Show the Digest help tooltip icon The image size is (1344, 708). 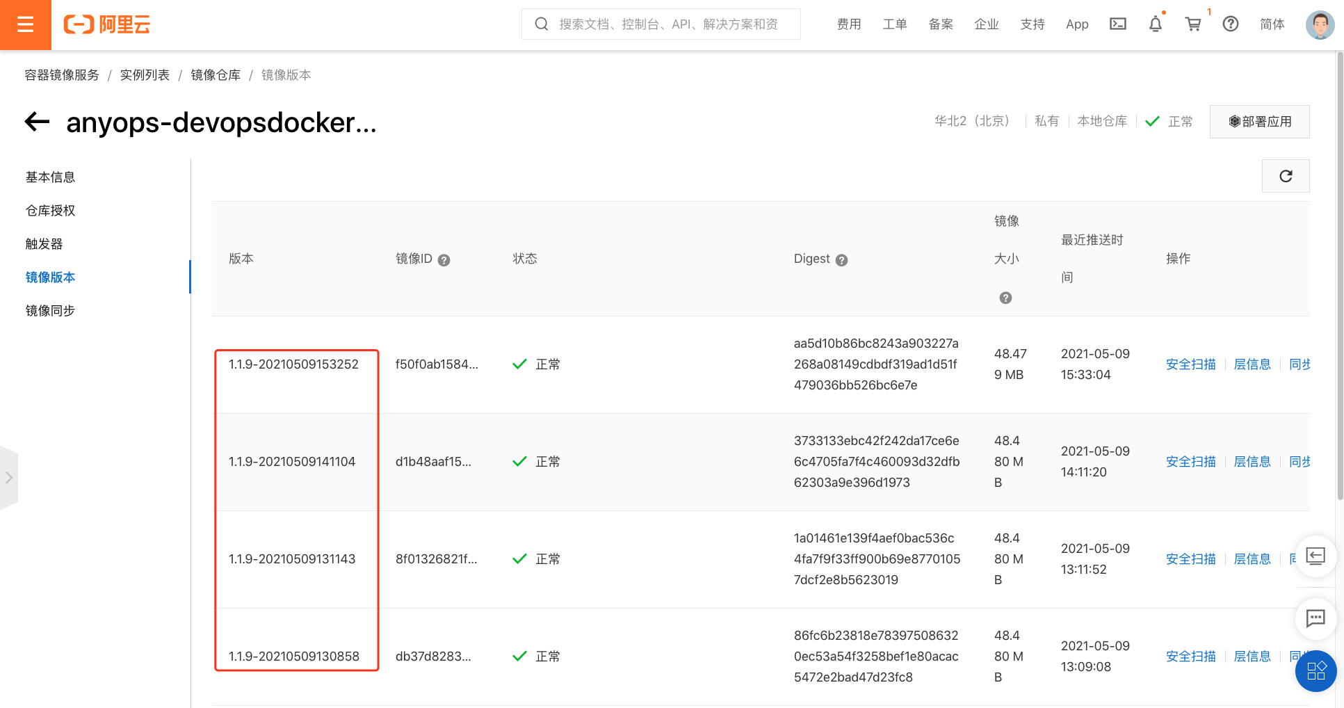[x=841, y=260]
